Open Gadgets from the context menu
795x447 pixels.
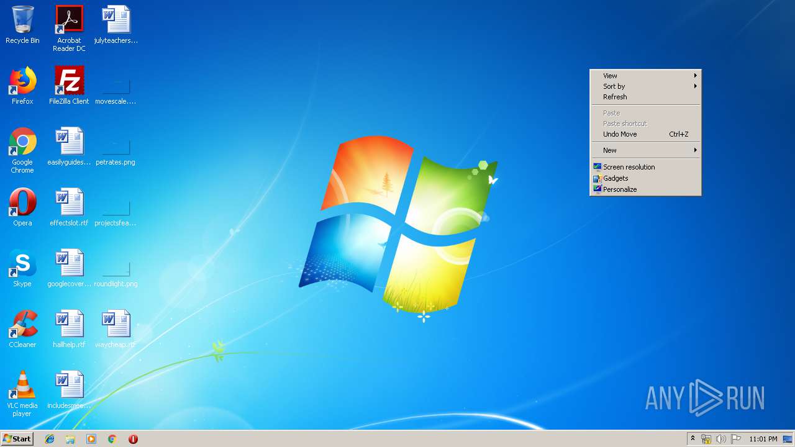point(645,178)
